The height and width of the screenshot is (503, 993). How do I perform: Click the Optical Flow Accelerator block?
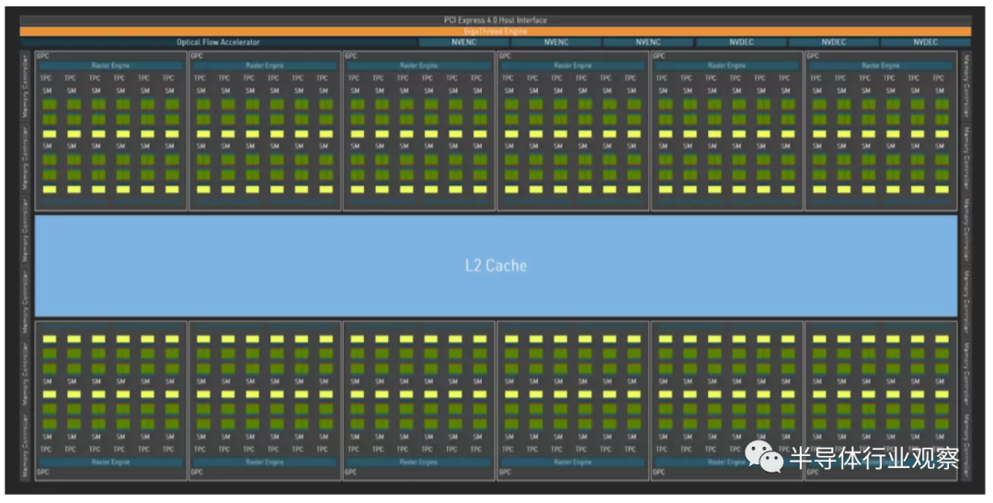218,42
